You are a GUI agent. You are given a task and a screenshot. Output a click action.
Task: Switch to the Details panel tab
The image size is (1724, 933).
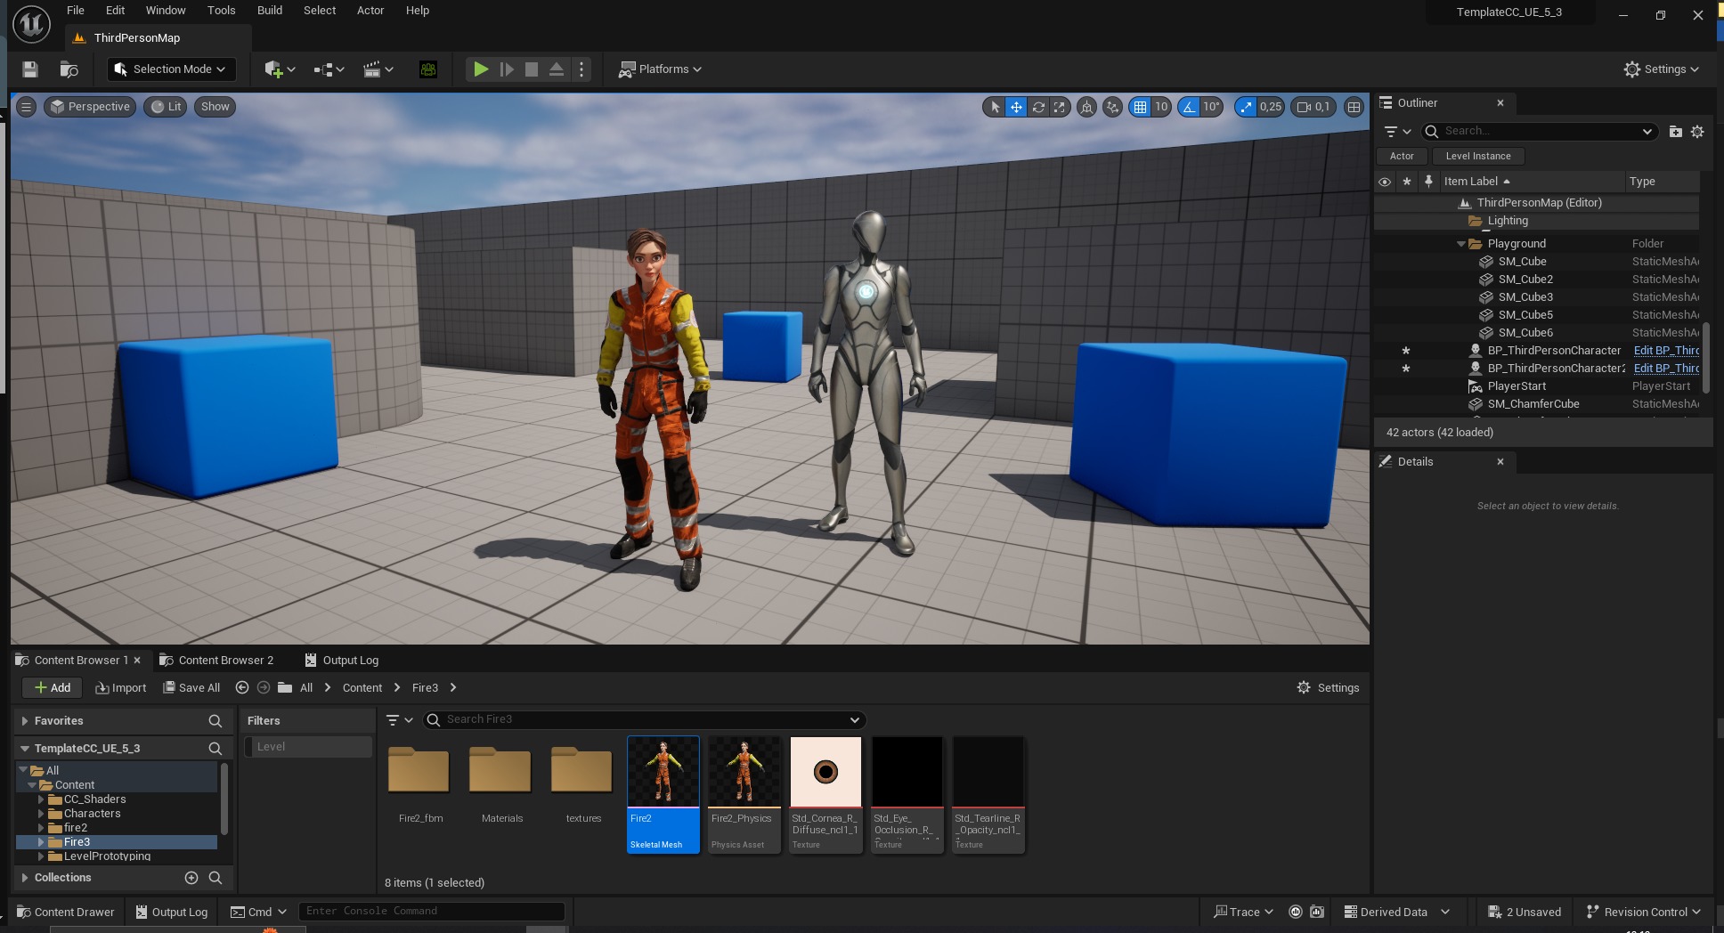point(1415,462)
